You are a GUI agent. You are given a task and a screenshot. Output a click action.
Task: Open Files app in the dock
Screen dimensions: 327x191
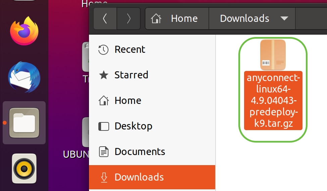coord(24,123)
